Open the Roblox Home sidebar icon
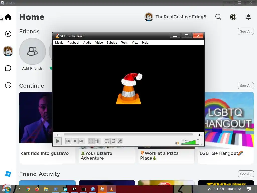This screenshot has height=193, width=257. click(x=8, y=17)
